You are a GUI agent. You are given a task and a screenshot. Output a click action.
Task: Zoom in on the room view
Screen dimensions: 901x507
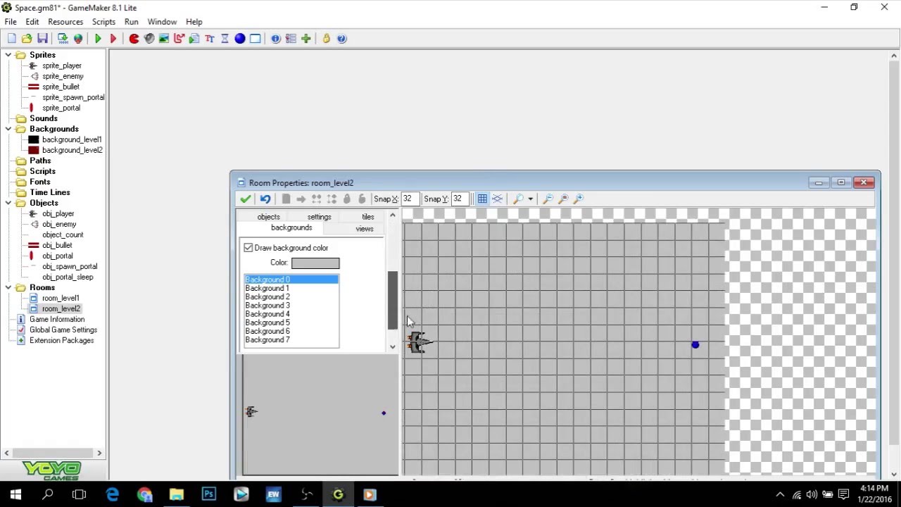pyautogui.click(x=579, y=199)
